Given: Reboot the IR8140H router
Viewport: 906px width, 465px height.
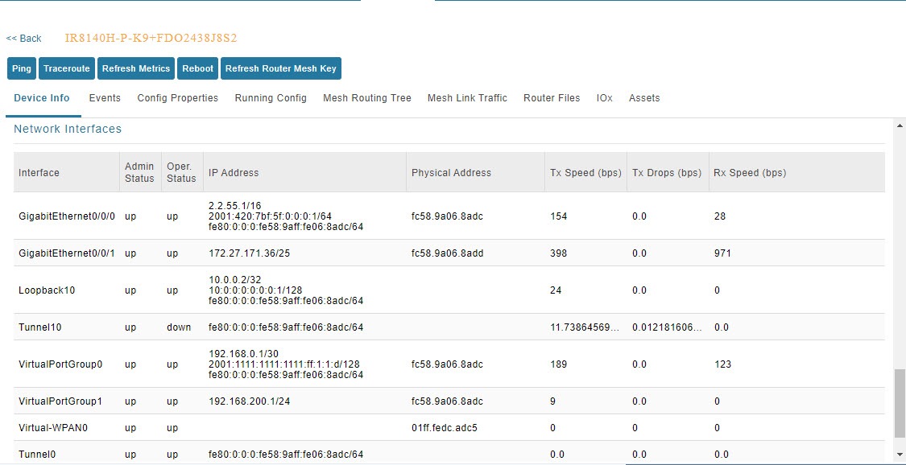Looking at the screenshot, I should click(x=197, y=68).
